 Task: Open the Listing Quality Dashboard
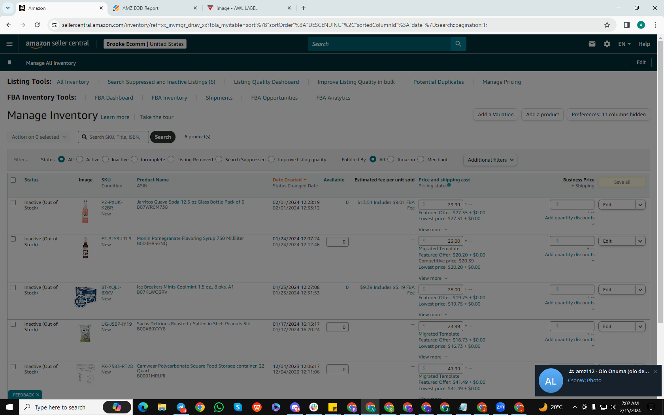pos(266,82)
